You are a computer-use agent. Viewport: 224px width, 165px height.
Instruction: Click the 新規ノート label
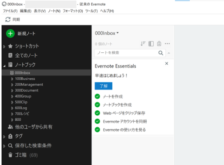point(27,34)
